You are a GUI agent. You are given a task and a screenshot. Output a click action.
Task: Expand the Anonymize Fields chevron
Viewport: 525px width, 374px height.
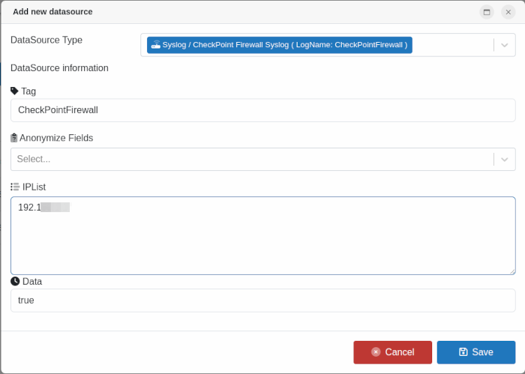[504, 159]
